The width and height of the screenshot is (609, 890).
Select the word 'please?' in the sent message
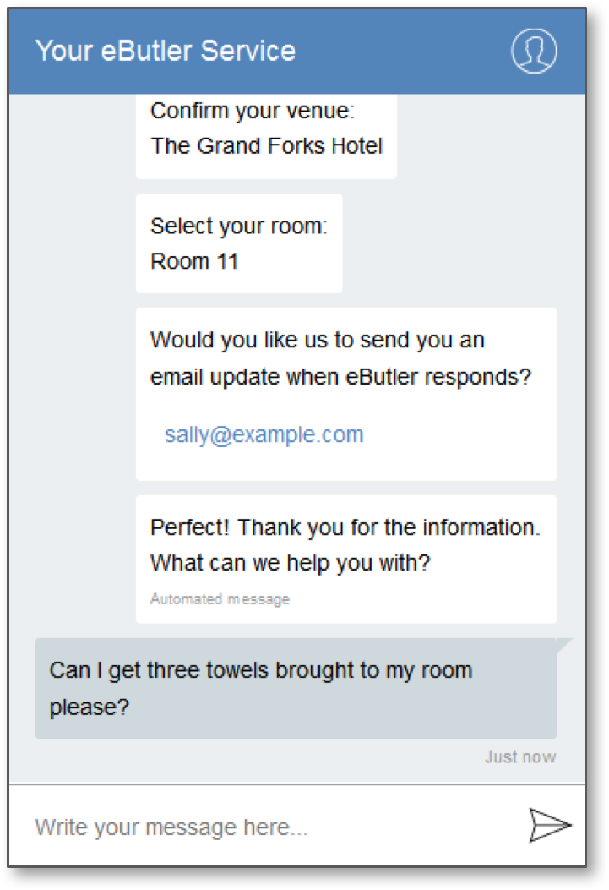[x=90, y=707]
